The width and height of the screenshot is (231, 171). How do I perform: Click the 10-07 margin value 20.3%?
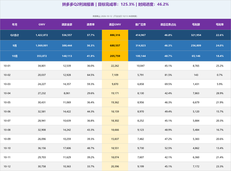(x=219, y=121)
